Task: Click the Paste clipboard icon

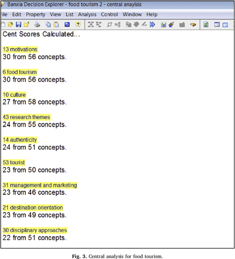Action: (56, 24)
